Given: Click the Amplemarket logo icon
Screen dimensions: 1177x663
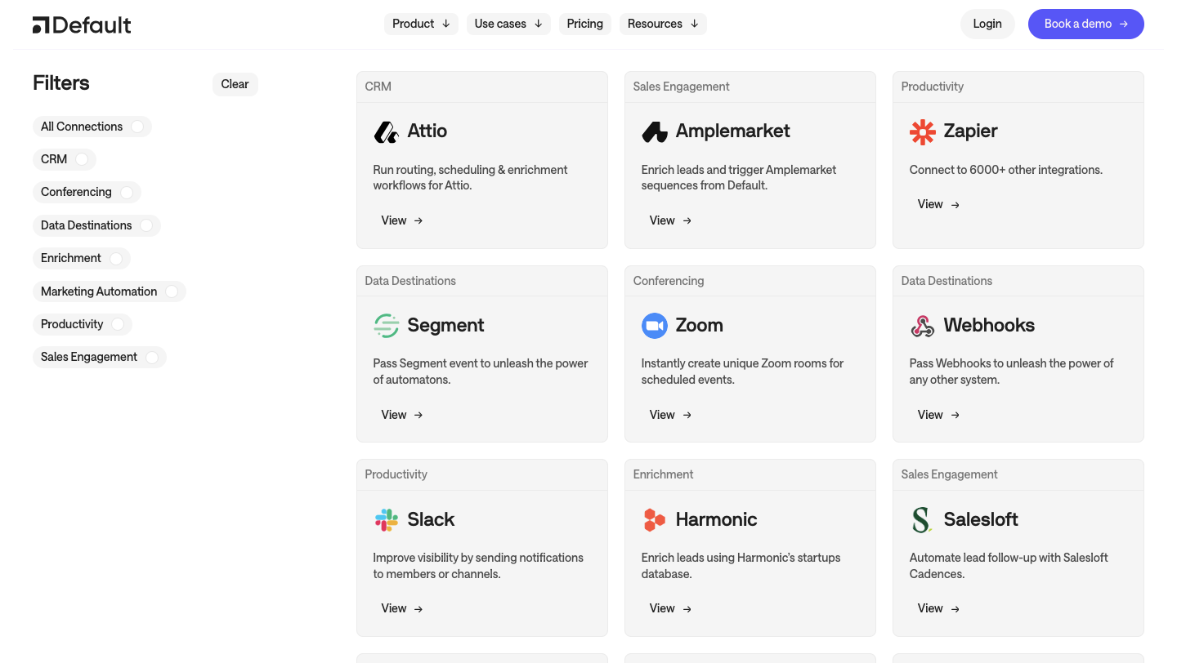Looking at the screenshot, I should [x=654, y=131].
